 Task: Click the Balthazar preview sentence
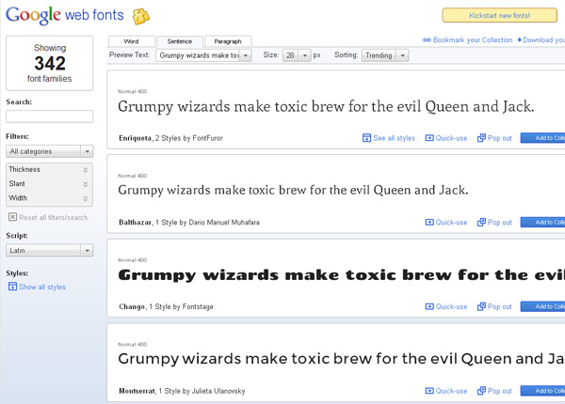pos(293,190)
